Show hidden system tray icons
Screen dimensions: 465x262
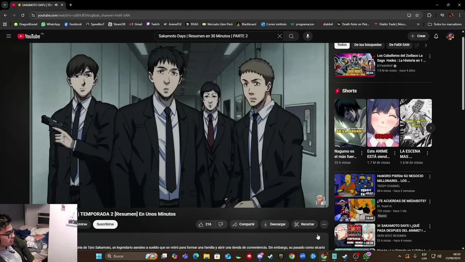[400, 256]
